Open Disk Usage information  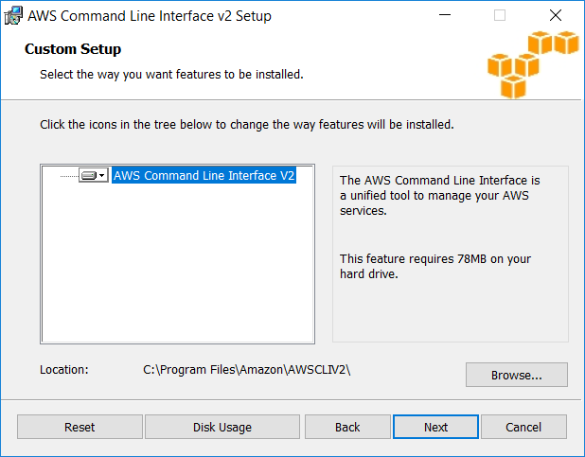[x=222, y=427]
